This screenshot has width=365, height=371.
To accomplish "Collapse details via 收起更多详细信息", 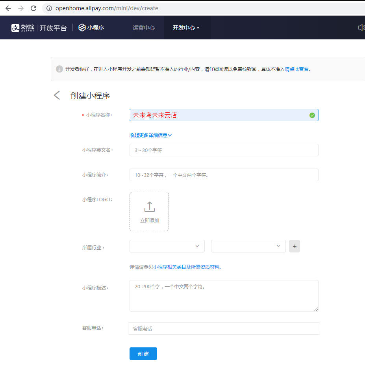I will (151, 135).
